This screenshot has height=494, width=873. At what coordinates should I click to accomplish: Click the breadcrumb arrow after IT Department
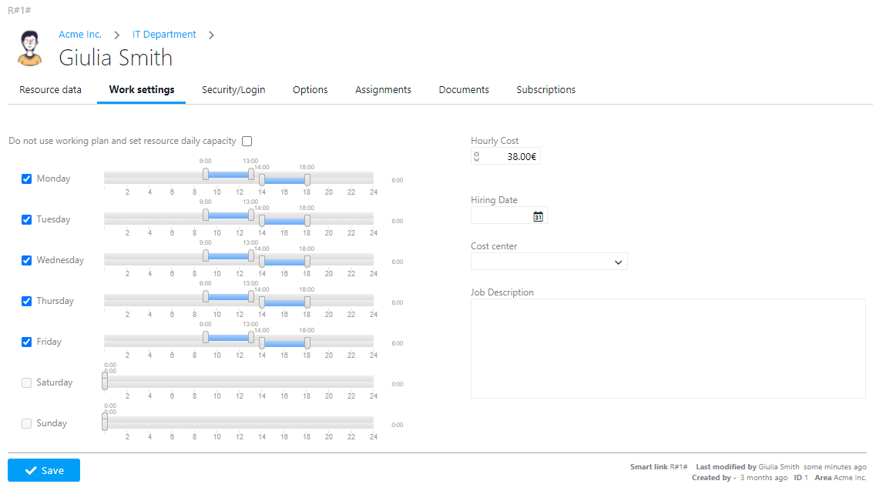coord(211,35)
